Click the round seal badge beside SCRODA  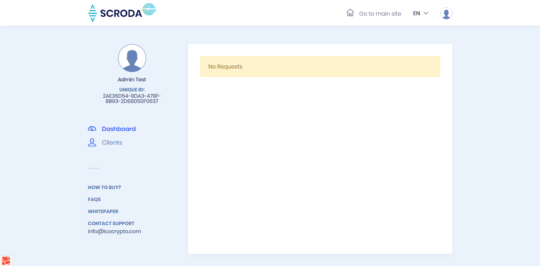tap(149, 10)
